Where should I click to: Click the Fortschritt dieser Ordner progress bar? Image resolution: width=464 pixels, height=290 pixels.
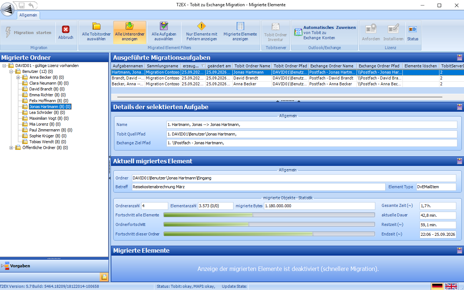click(x=269, y=234)
